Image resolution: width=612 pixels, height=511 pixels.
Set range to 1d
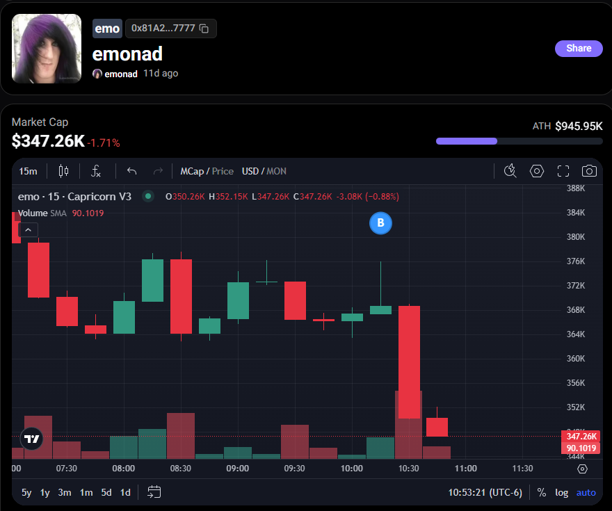point(125,493)
